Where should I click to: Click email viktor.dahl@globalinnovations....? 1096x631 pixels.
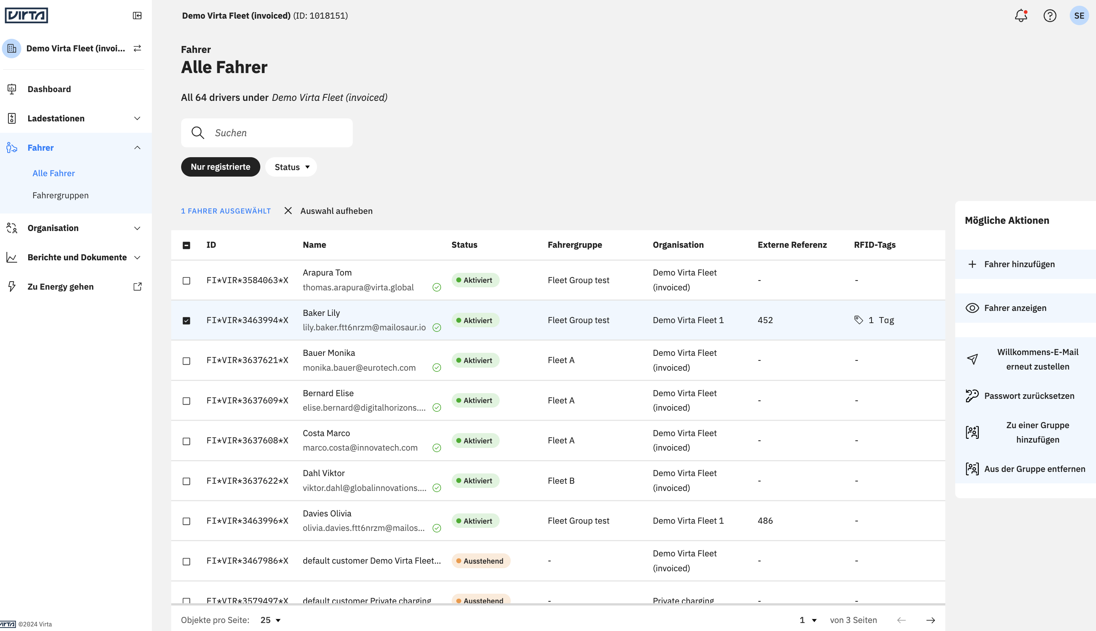[x=364, y=488]
